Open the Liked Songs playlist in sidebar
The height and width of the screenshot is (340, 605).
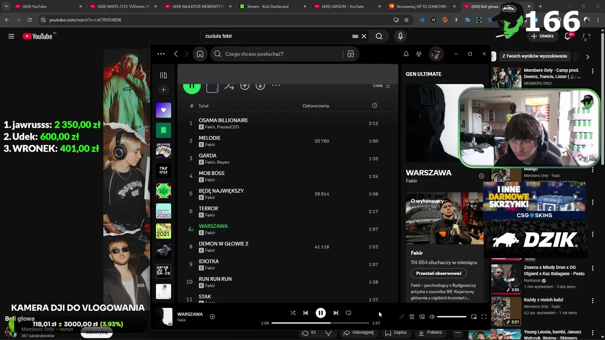click(164, 110)
